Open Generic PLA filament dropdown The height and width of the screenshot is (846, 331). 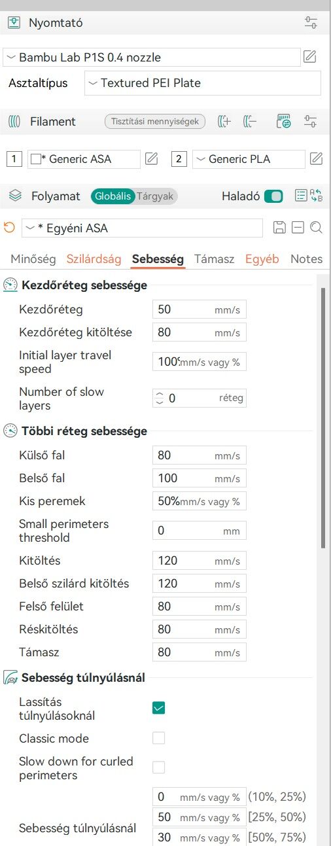point(249,158)
